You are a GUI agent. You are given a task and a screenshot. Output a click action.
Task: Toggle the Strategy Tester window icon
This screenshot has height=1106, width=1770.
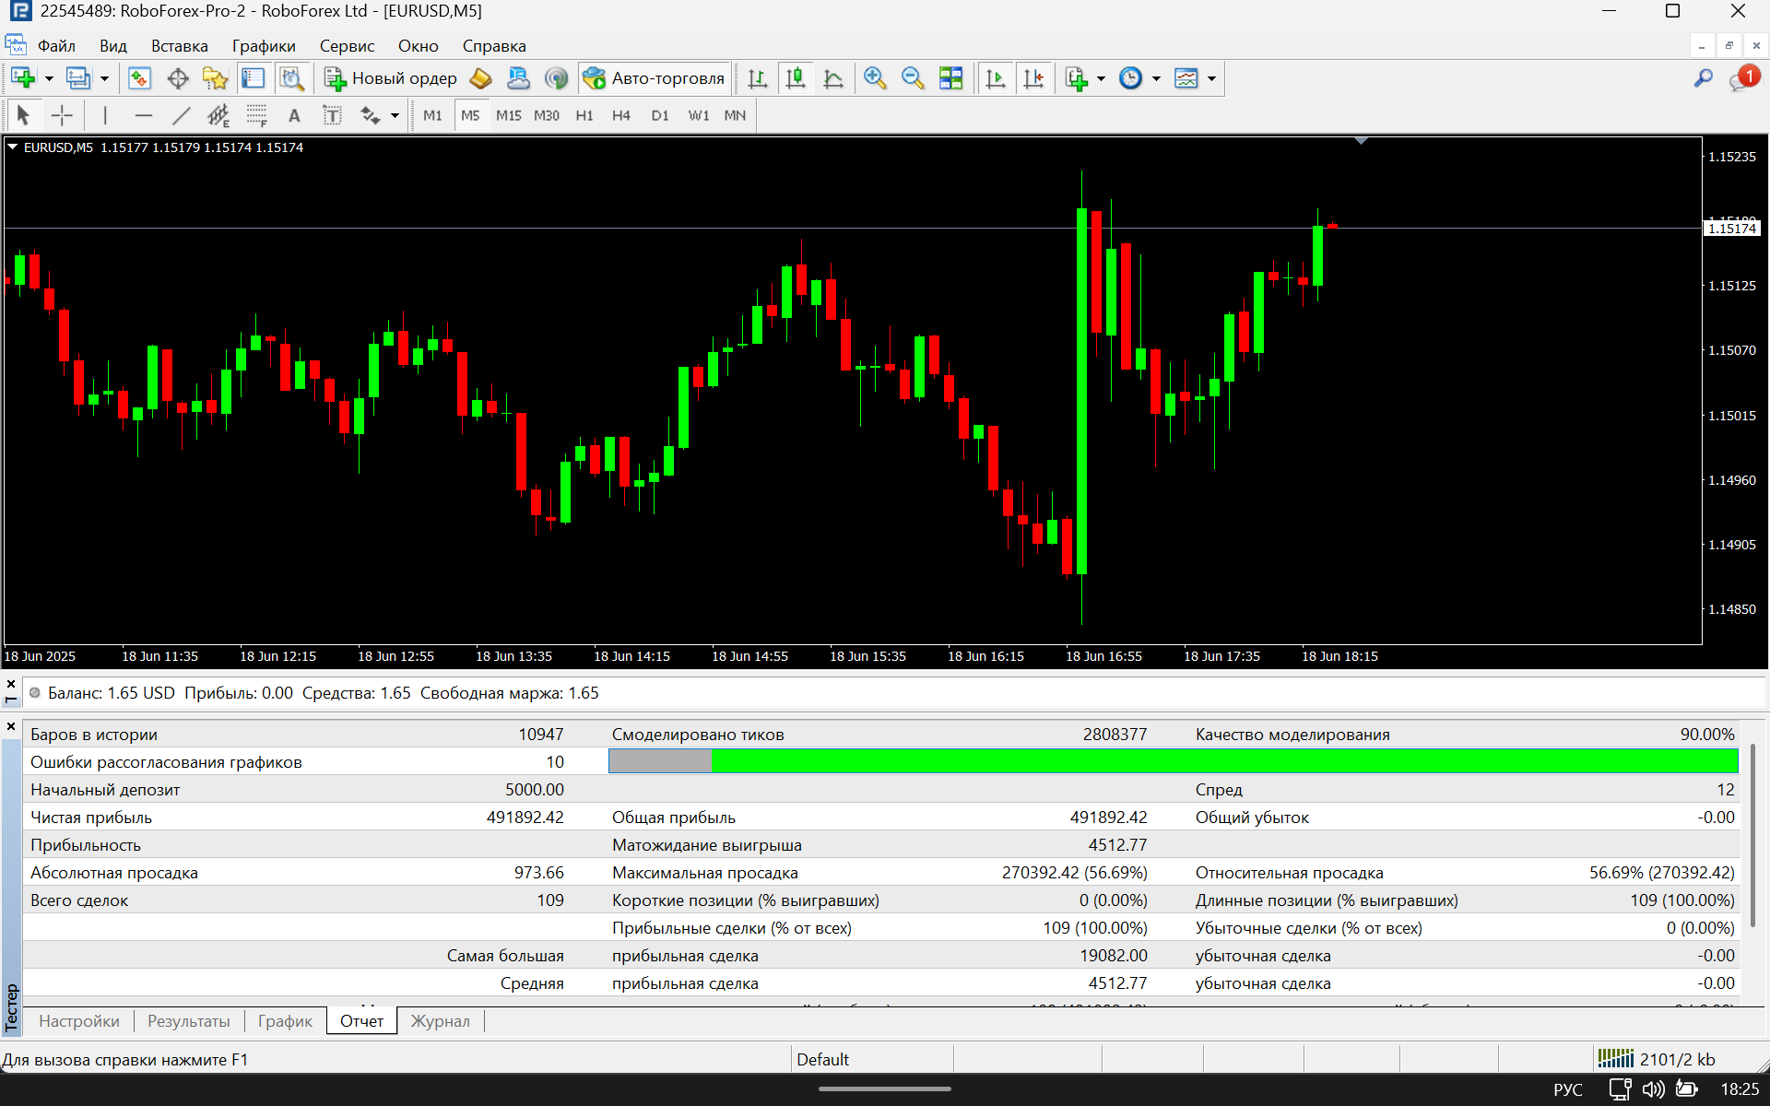pyautogui.click(x=291, y=78)
